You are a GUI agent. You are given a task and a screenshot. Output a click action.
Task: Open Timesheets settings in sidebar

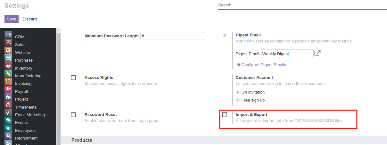(26, 107)
